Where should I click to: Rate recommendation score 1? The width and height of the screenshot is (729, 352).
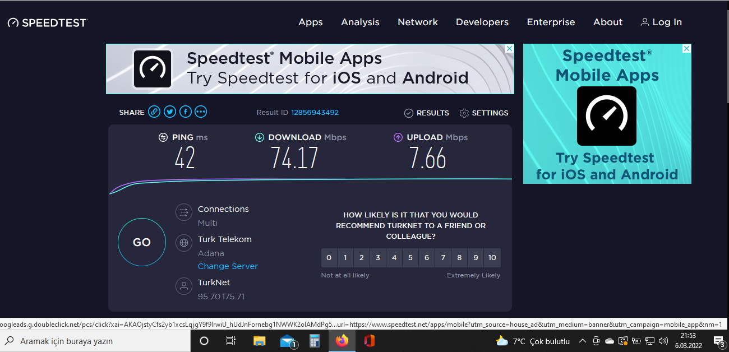(x=345, y=258)
